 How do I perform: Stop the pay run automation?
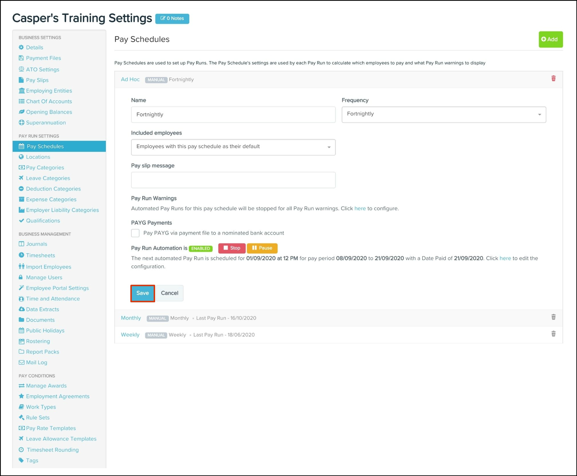click(232, 248)
